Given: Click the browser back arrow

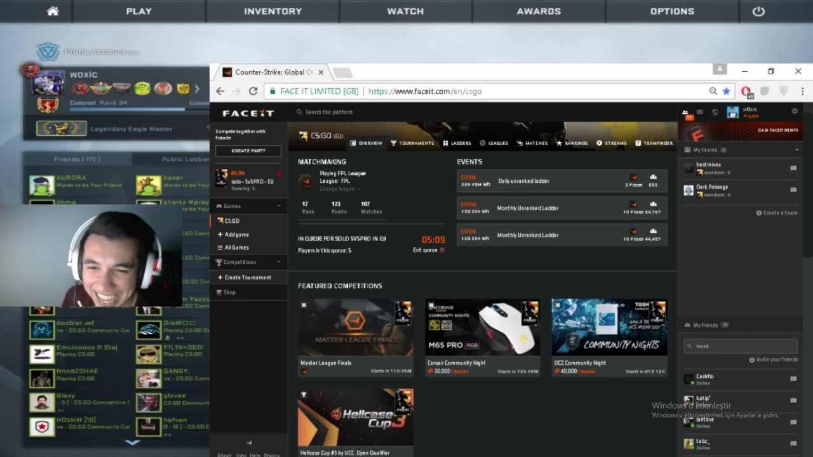Looking at the screenshot, I should pyautogui.click(x=220, y=91).
